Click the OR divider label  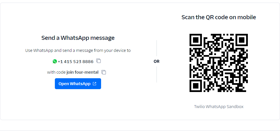click(157, 61)
